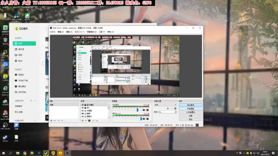Open the listening queue item in QQ Music
This screenshot has width=278, height=156.
point(21,92)
